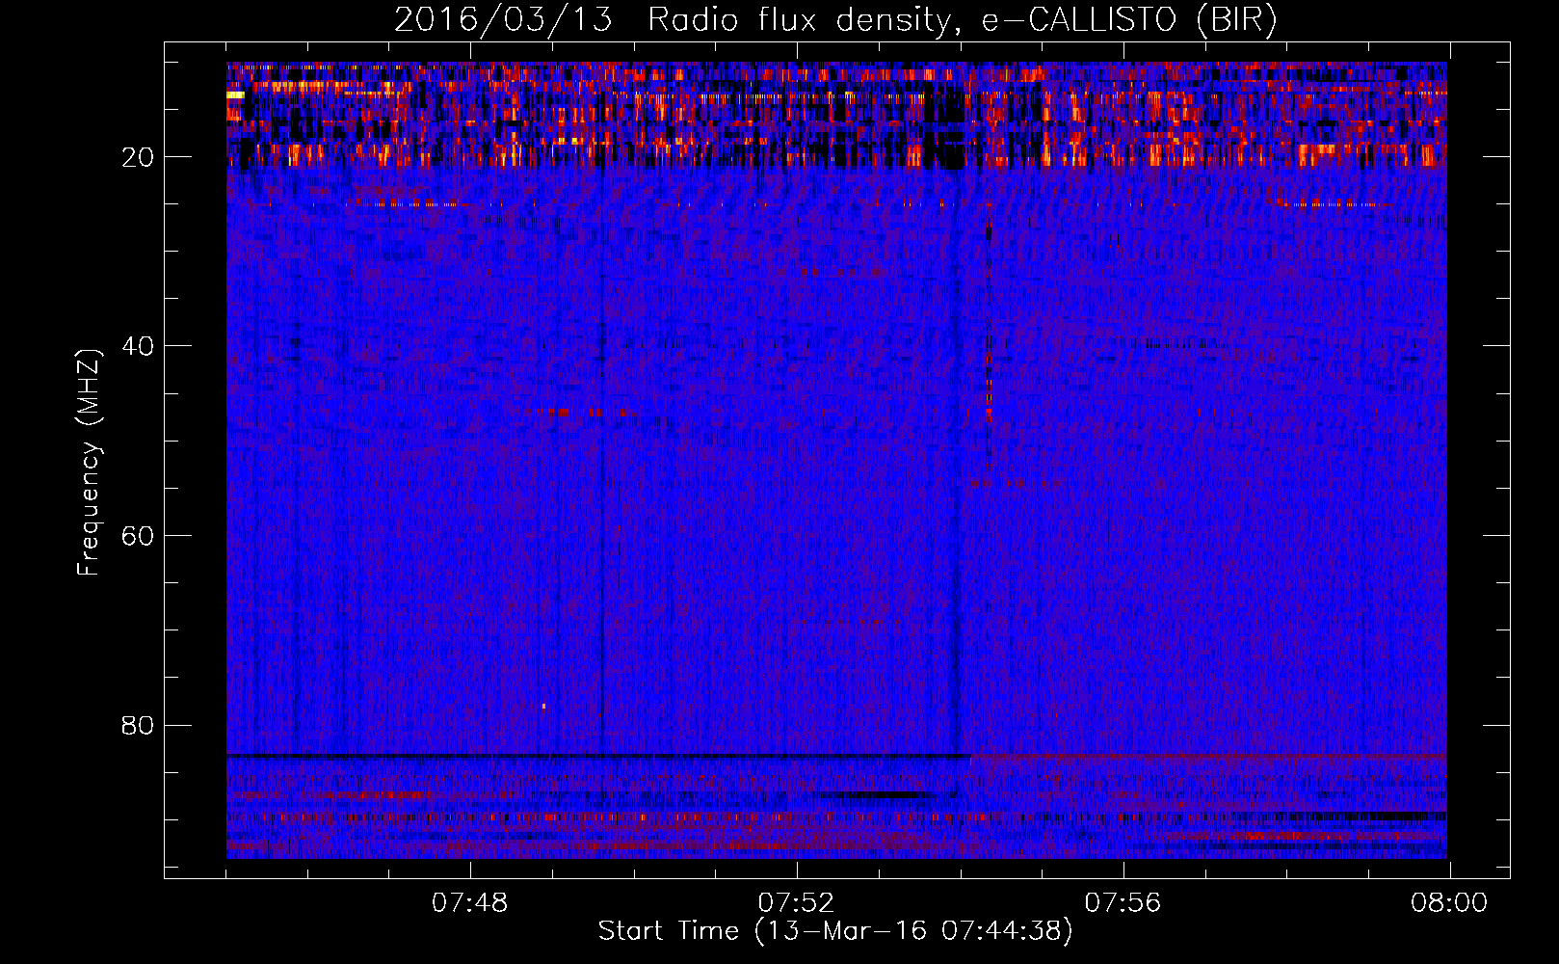Screen dimensions: 1559x964
Task: Click the 07:52 time tick label
Action: click(x=796, y=903)
